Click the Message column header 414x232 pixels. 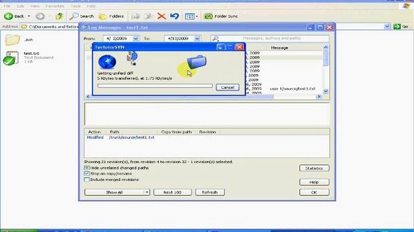tap(279, 48)
